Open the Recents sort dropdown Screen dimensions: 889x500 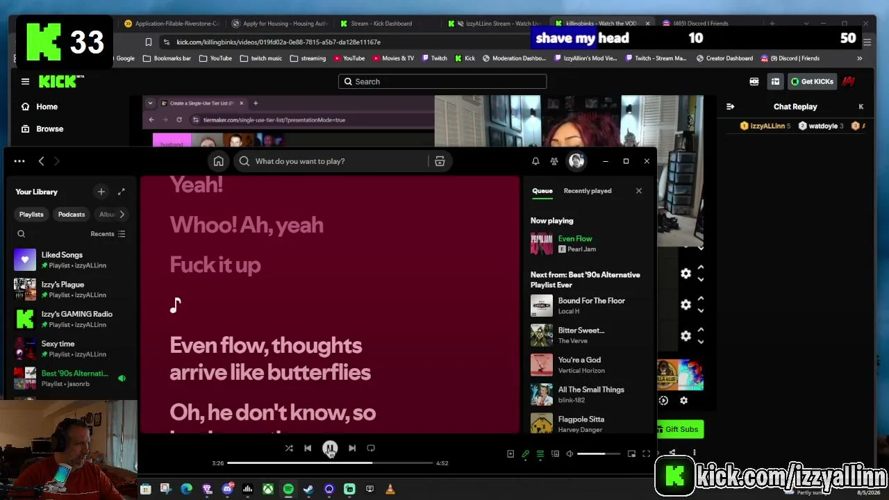point(108,234)
